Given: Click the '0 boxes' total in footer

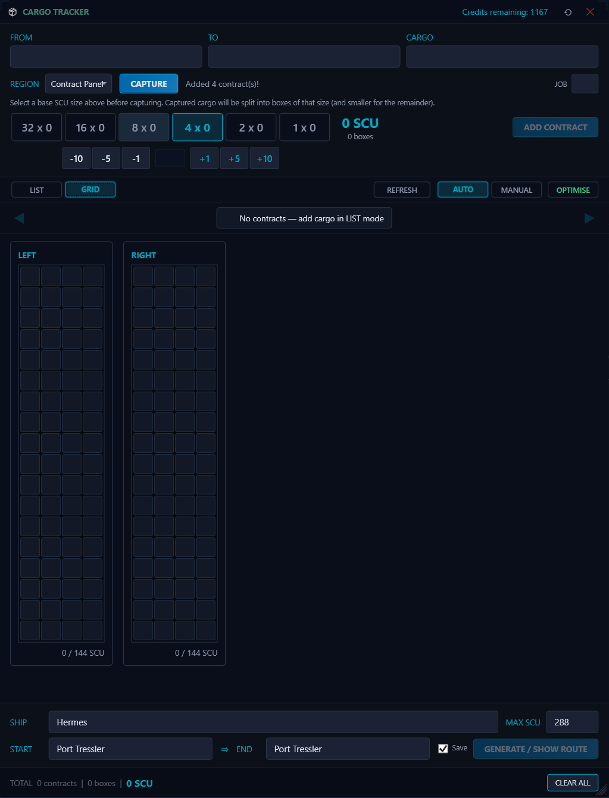Looking at the screenshot, I should (x=101, y=783).
